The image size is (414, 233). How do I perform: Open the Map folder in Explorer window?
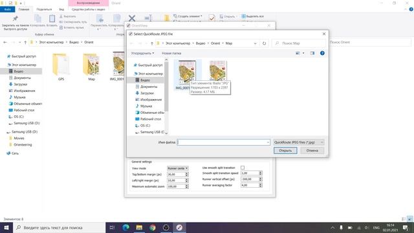91,67
